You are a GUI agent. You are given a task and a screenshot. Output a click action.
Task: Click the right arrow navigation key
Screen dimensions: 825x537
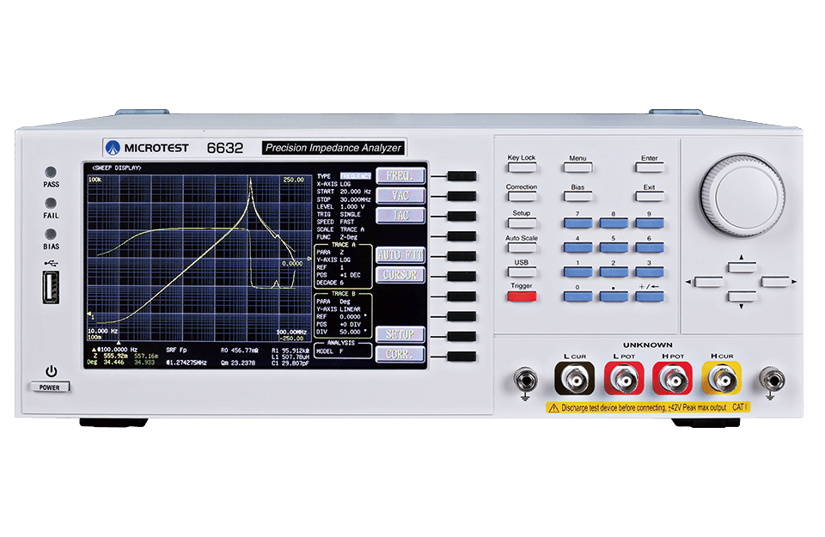click(775, 282)
